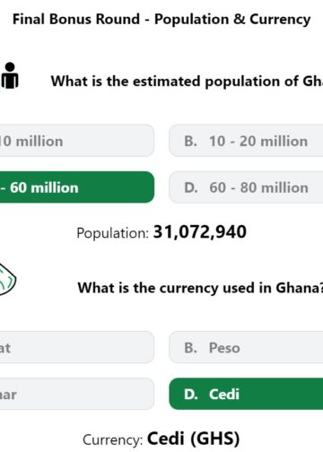This screenshot has width=323, height=452.
Task: Click letter D of the Cedi answer
Action: point(191,395)
